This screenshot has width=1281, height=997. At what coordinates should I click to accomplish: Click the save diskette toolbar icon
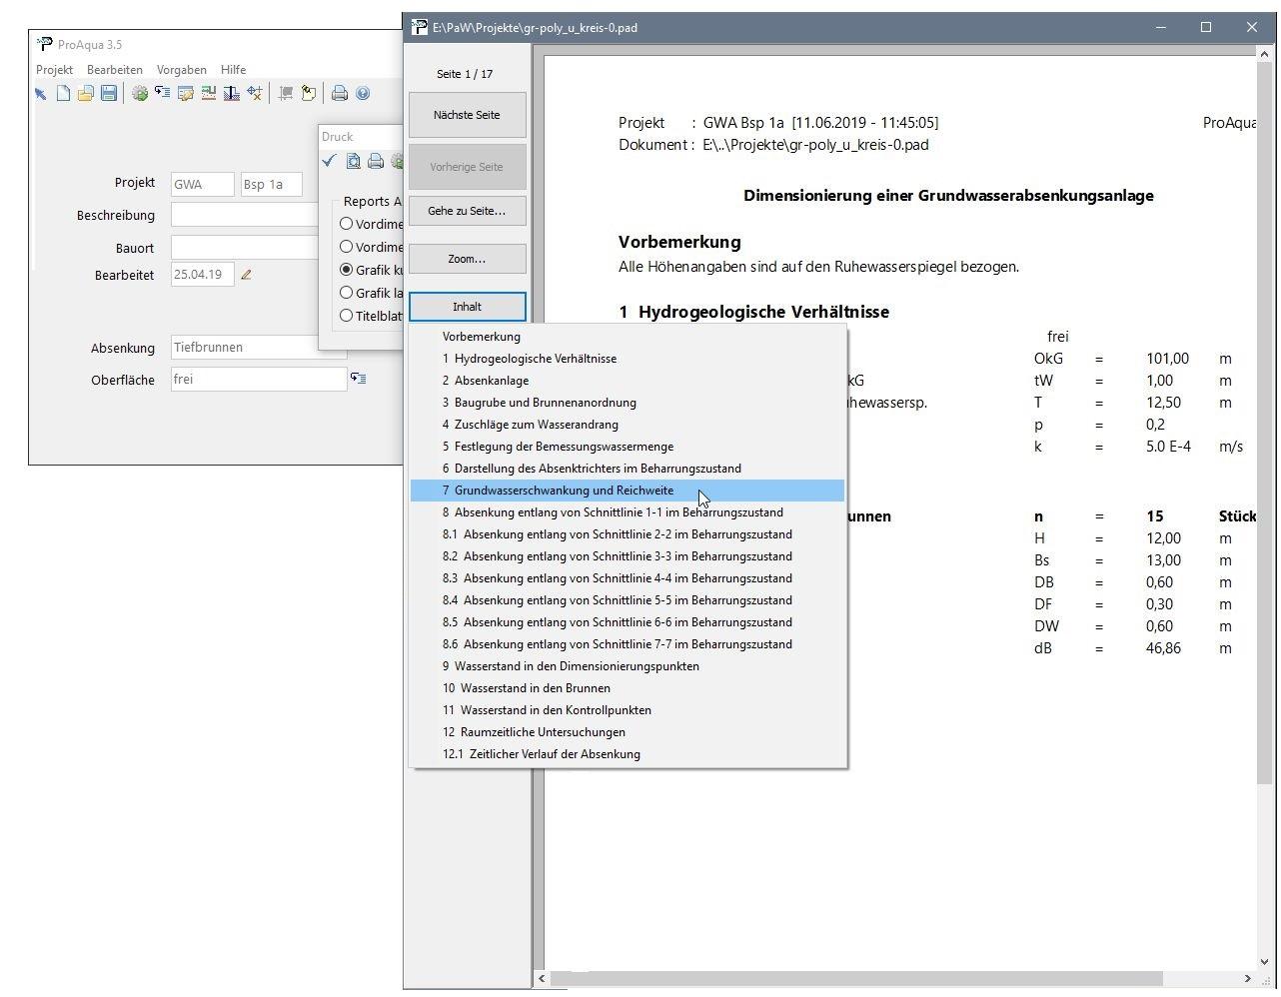tap(109, 94)
